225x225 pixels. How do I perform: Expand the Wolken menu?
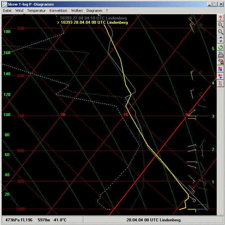(77, 11)
